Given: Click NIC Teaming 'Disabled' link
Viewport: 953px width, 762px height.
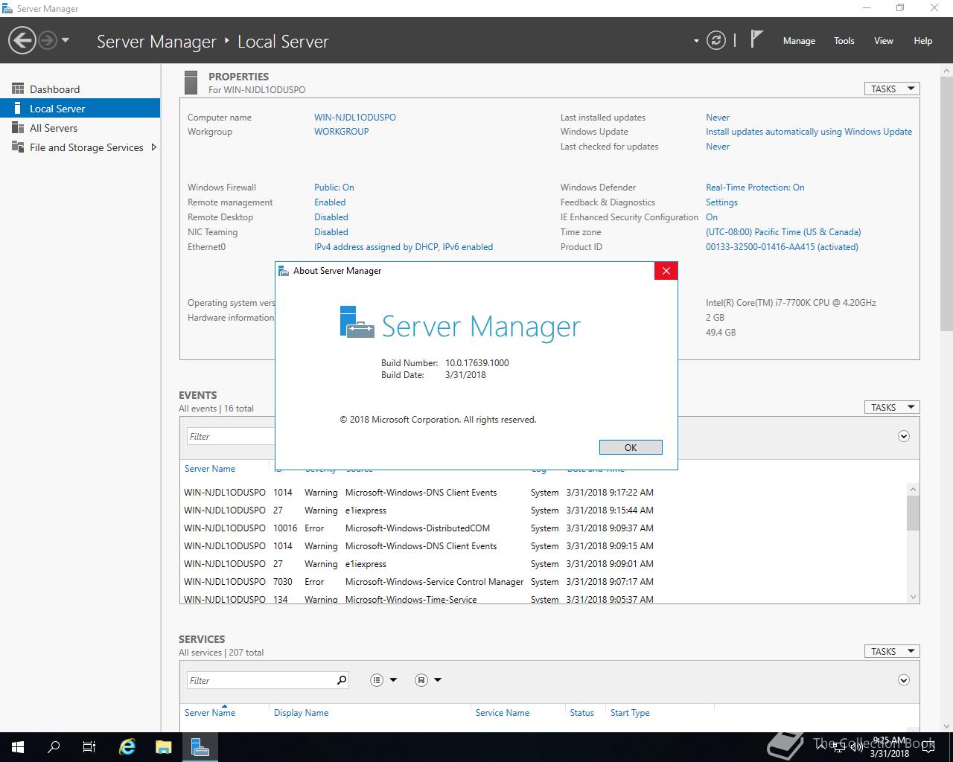Looking at the screenshot, I should pos(331,231).
